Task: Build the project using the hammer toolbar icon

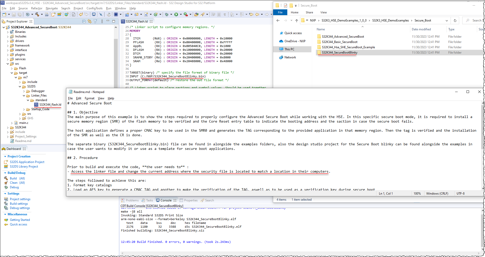Action: click(37, 14)
